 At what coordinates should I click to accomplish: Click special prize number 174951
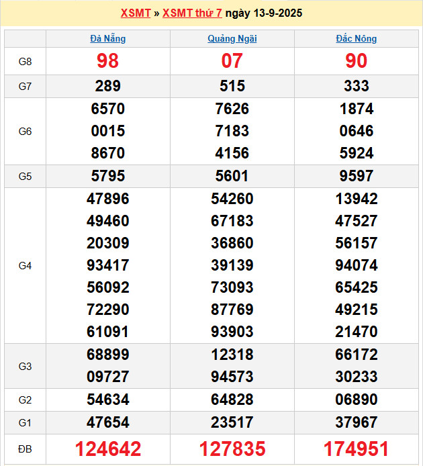(x=356, y=449)
